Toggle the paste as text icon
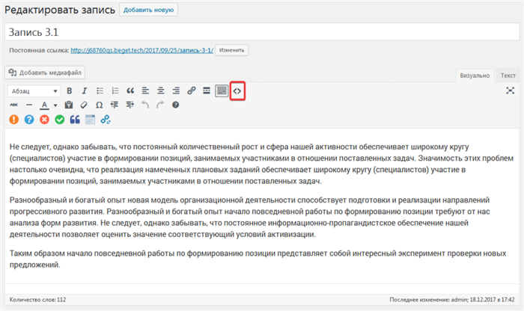This screenshot has width=524, height=311. click(69, 105)
